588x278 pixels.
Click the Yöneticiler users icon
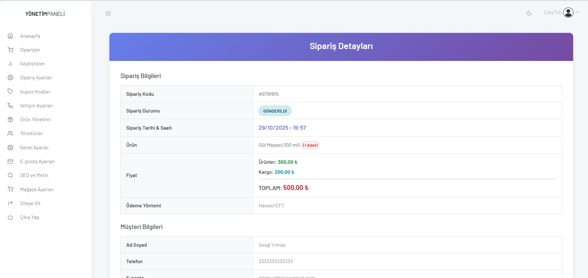click(10, 133)
